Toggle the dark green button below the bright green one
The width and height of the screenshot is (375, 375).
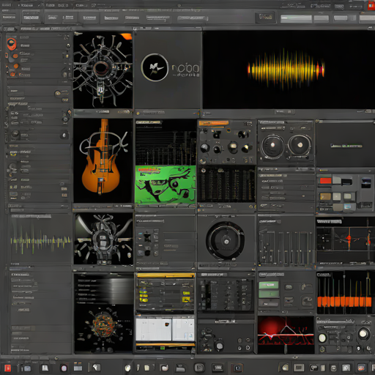[x=269, y=294]
